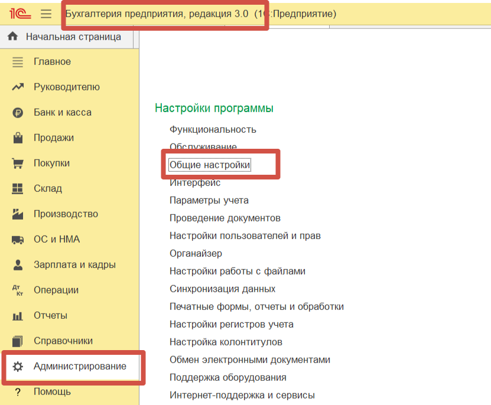
Task: Open the Функциональность link
Action: pyautogui.click(x=213, y=129)
